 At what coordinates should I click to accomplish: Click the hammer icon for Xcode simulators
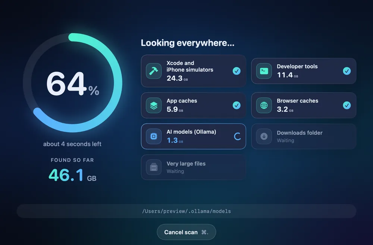pyautogui.click(x=154, y=71)
